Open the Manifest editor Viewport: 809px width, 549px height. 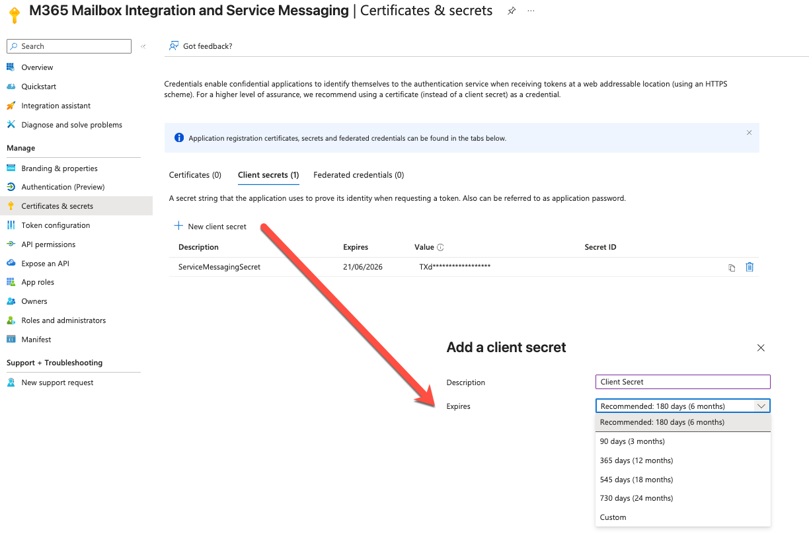[x=38, y=339]
